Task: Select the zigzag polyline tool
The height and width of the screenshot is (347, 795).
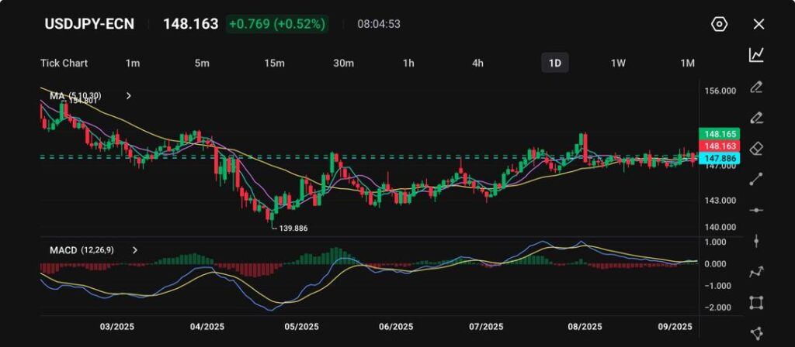Action: tap(756, 272)
